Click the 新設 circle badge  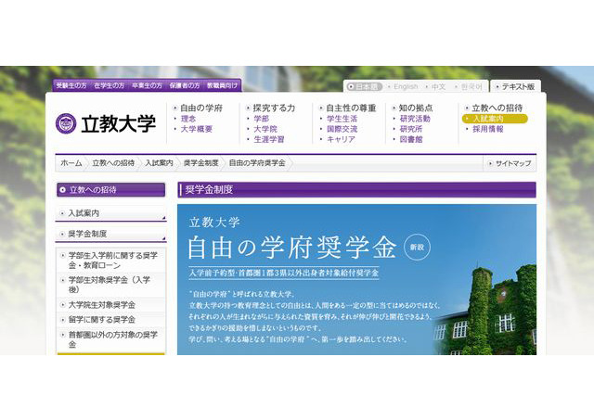click(417, 247)
